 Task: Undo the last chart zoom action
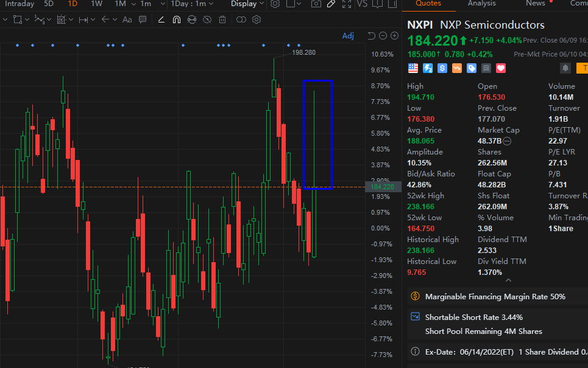point(371,35)
